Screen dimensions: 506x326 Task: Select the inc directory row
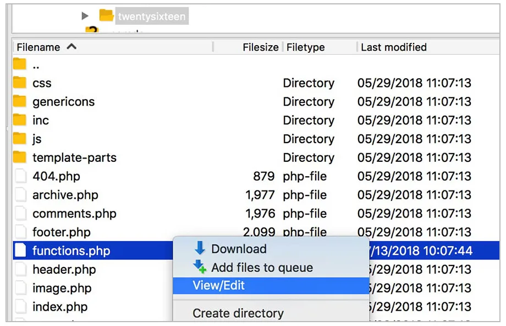tap(256, 120)
